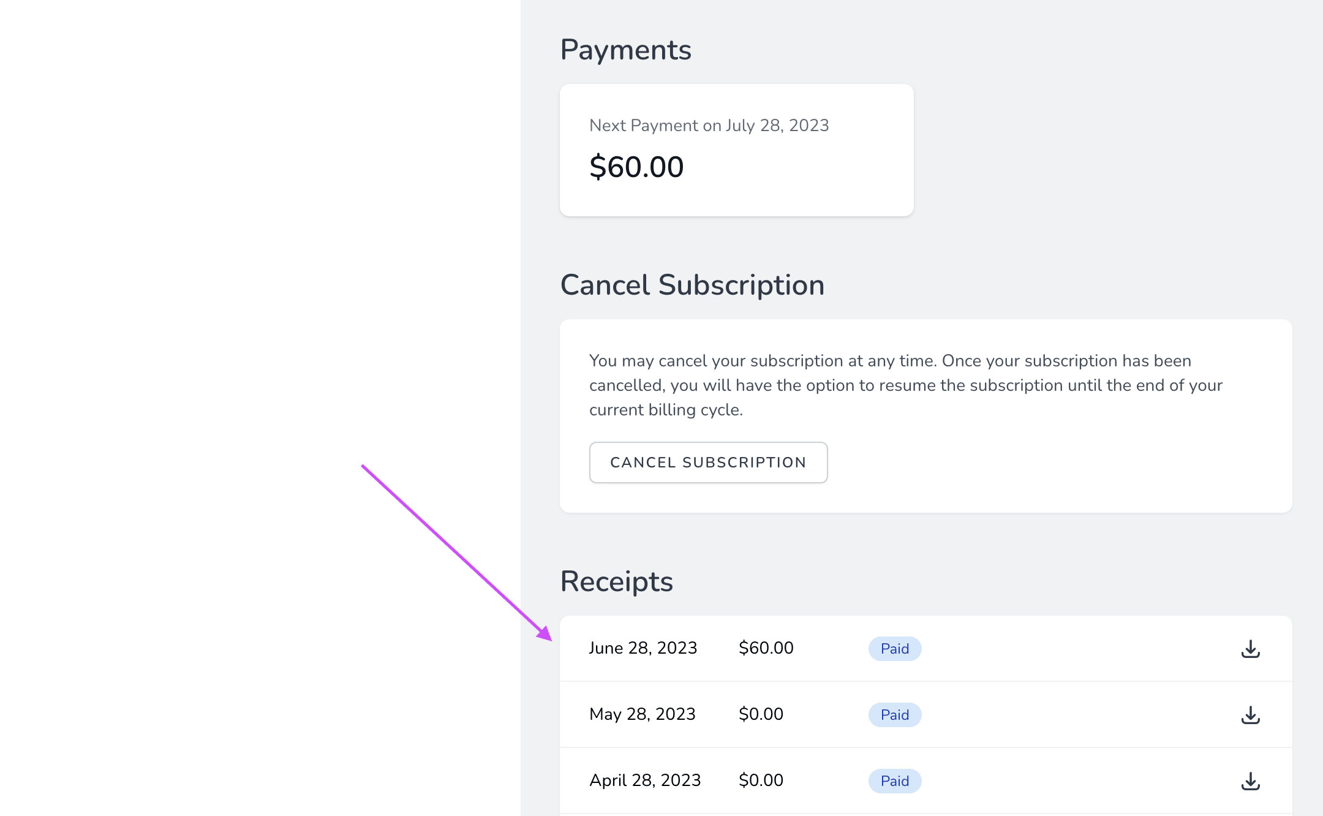Select the Paid badge for May 28
The width and height of the screenshot is (1323, 816).
coord(895,715)
